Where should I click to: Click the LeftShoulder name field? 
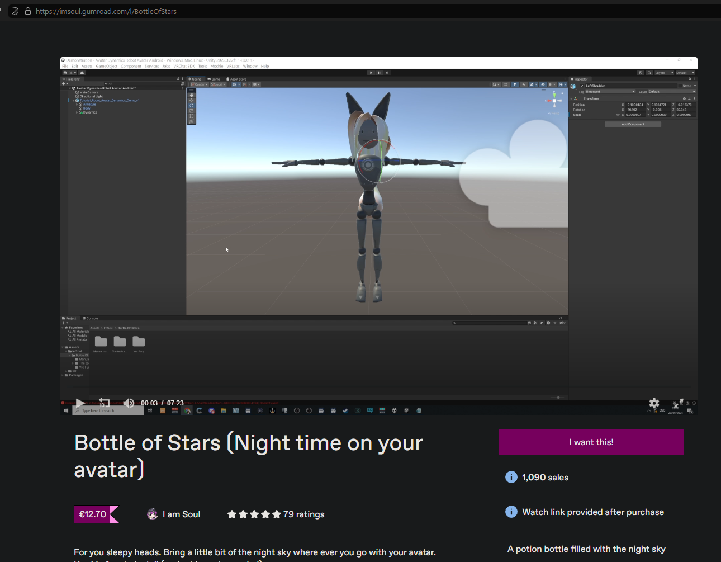(x=630, y=86)
